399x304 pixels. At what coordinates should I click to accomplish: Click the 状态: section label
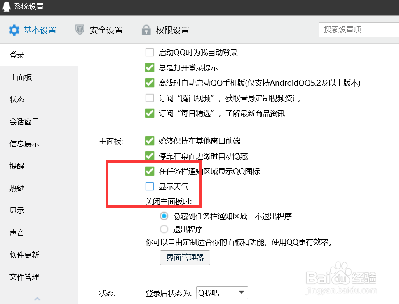pyautogui.click(x=107, y=293)
